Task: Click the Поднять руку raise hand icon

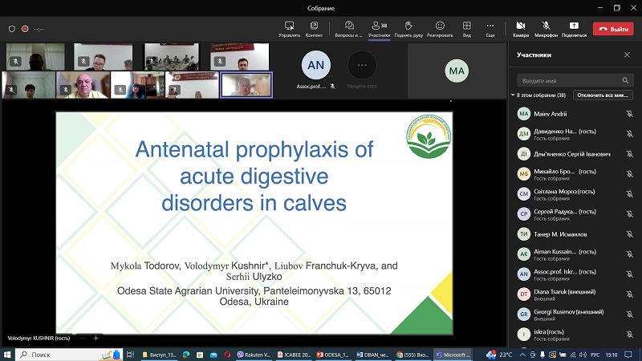Action: (x=408, y=26)
